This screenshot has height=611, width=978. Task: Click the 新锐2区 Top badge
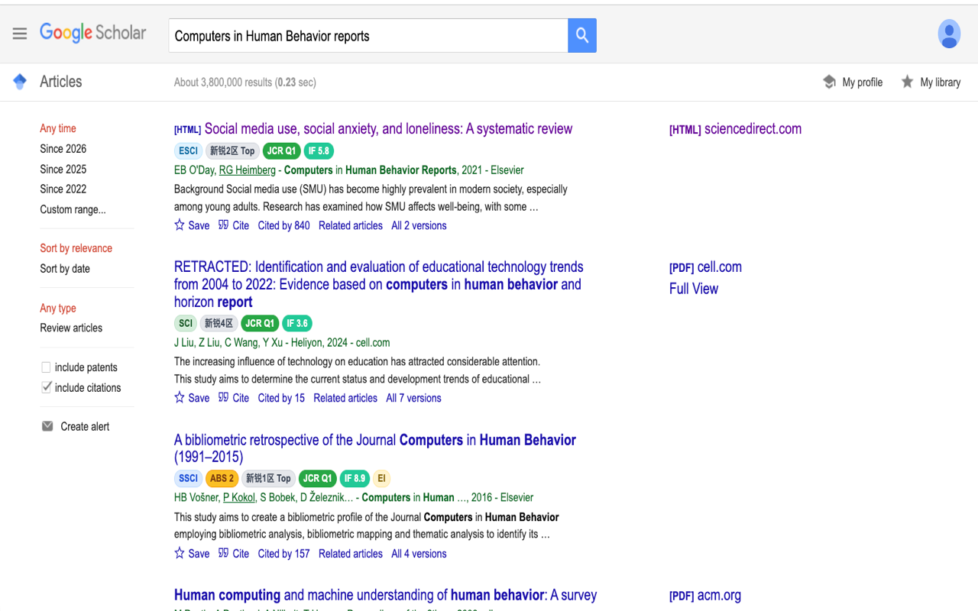[x=232, y=150]
